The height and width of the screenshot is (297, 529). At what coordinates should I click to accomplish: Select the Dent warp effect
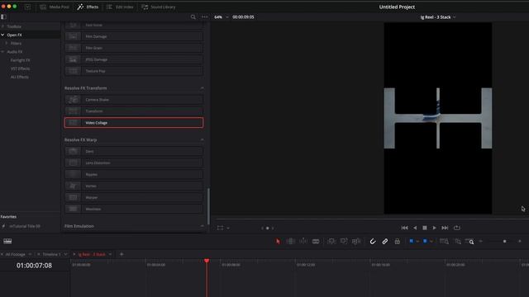[x=134, y=151]
